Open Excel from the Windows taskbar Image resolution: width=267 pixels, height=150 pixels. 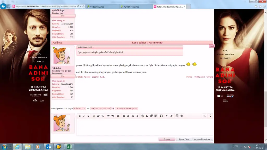69,147
